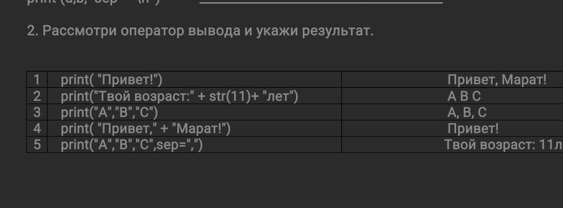
Task: Click the result 'A, B, C'
Action: [x=467, y=112]
